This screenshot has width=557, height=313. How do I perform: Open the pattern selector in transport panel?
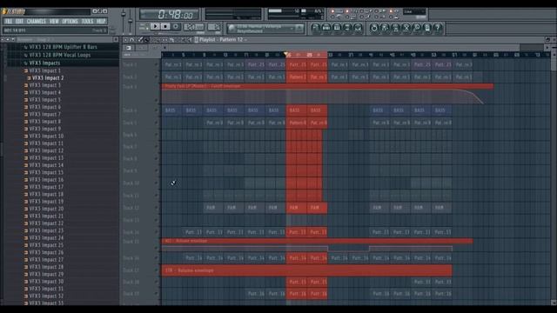point(213,27)
